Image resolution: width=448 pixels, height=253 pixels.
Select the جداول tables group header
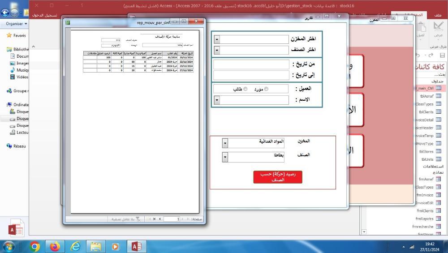click(437, 81)
